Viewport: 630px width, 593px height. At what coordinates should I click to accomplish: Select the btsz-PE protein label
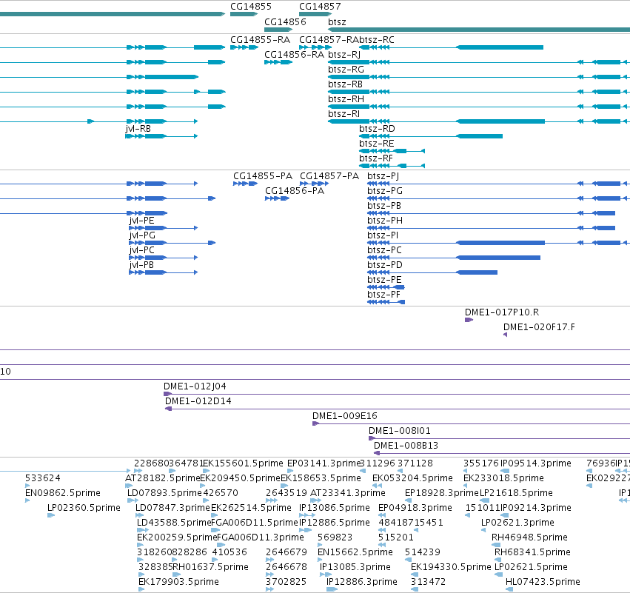pyautogui.click(x=384, y=280)
